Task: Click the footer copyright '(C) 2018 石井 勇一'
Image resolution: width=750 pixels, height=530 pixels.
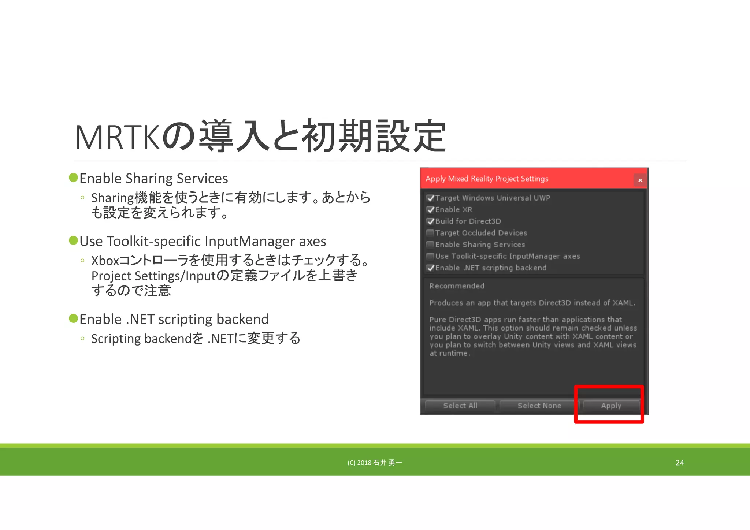Action: [x=375, y=463]
